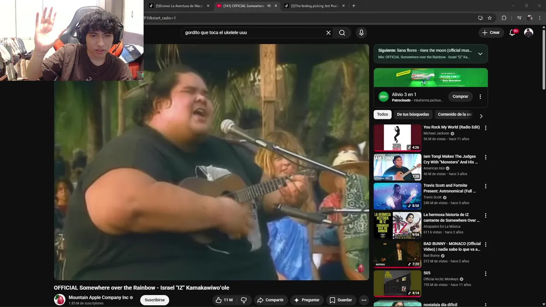Click the install app icon in address bar

coord(480,18)
